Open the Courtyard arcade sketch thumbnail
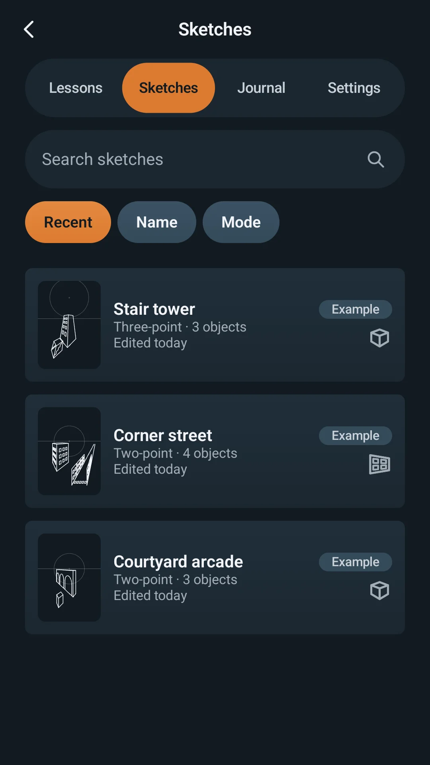The height and width of the screenshot is (765, 430). (x=69, y=577)
